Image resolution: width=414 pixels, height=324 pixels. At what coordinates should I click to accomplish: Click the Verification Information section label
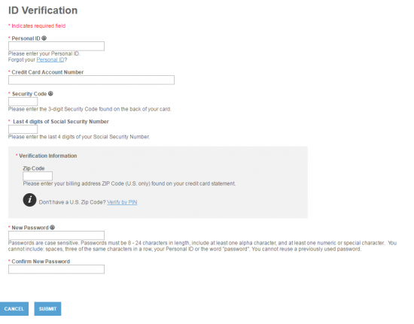pos(47,156)
